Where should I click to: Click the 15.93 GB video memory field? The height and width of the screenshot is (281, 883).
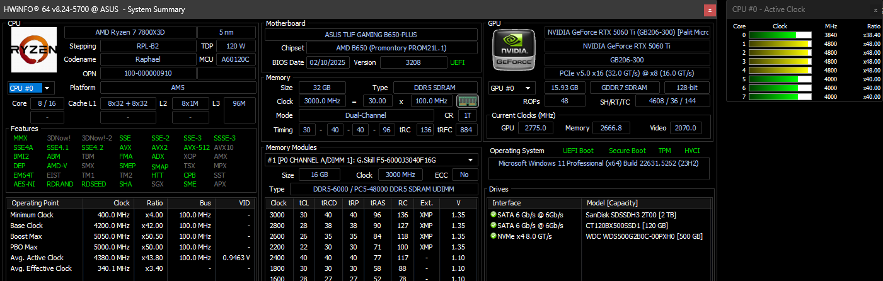pos(565,88)
